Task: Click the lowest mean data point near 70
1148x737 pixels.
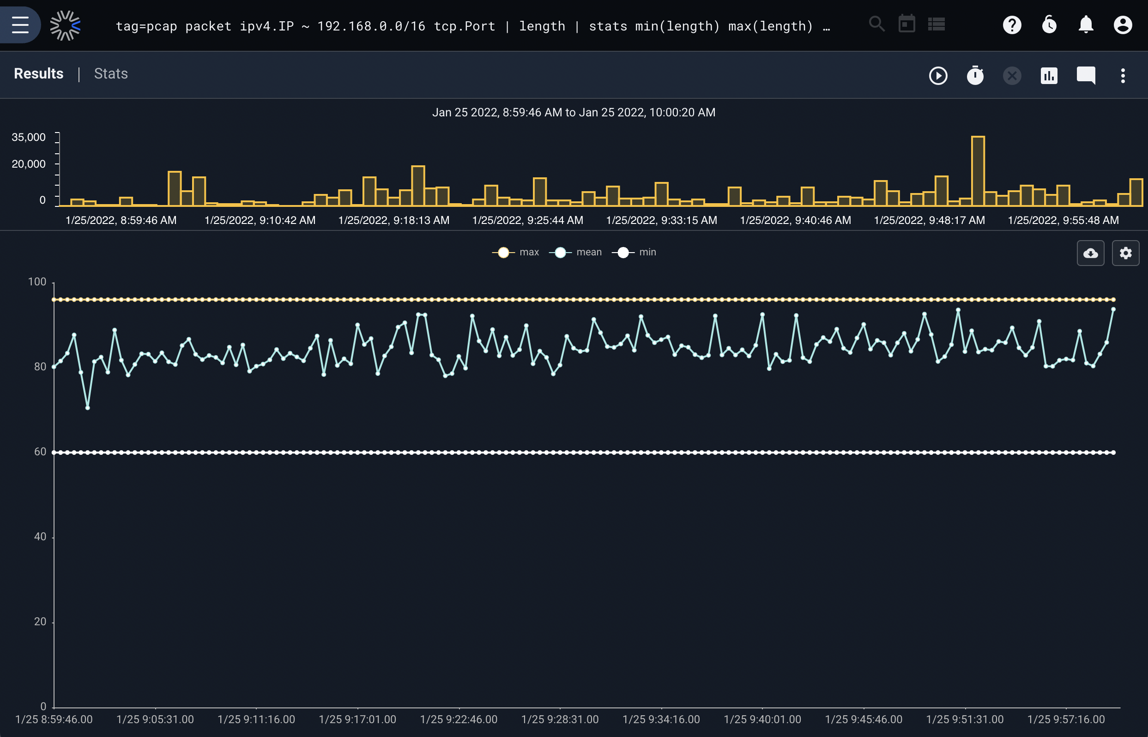Action: pyautogui.click(x=88, y=408)
